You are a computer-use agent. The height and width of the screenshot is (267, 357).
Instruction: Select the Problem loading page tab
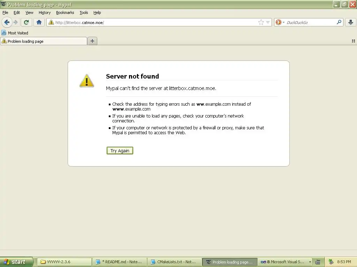tap(44, 41)
